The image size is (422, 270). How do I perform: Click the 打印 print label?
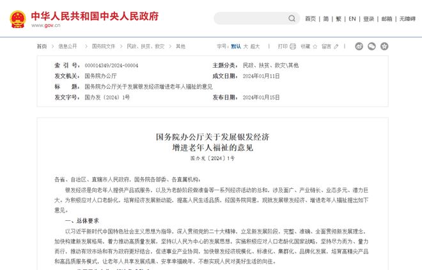tap(283, 47)
